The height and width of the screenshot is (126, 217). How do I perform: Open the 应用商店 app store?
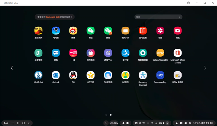[x=91, y=53]
